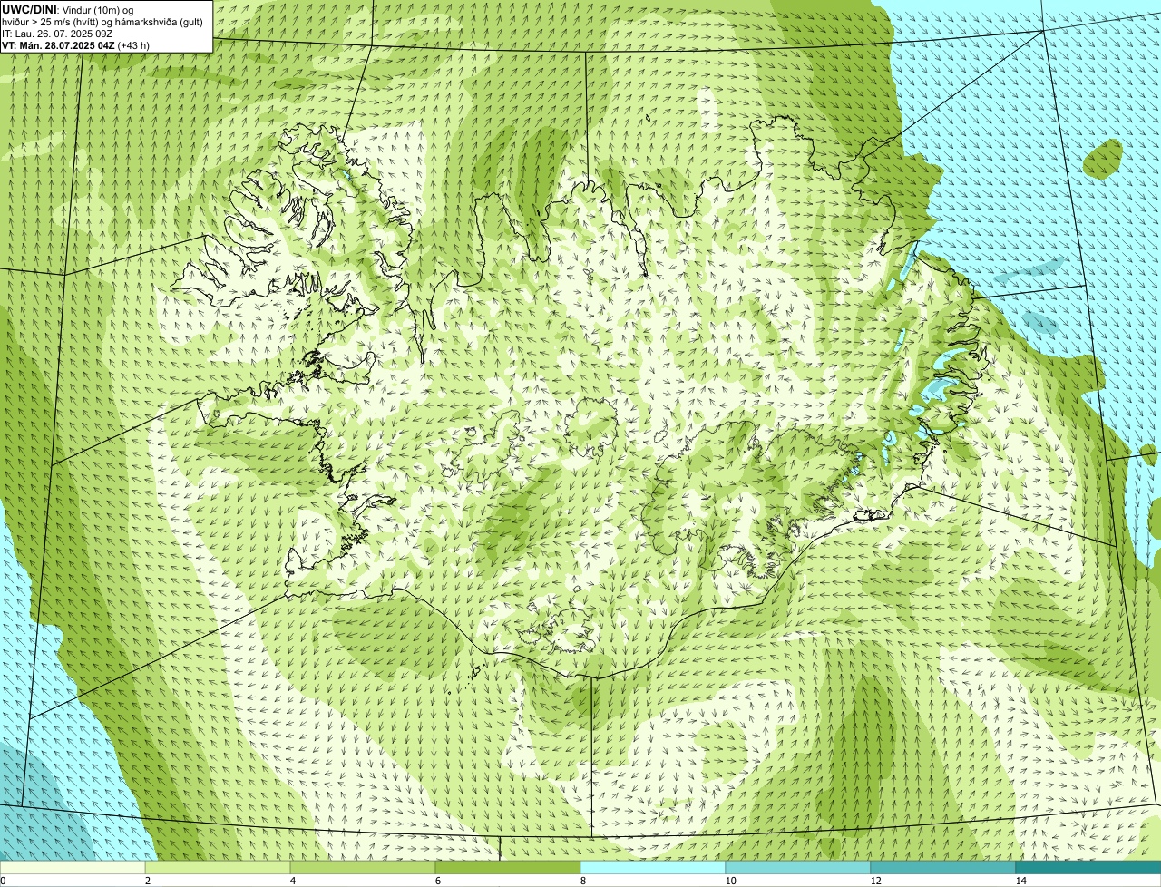Click the 10–12 m/s cyan legend swatch

coord(798,867)
